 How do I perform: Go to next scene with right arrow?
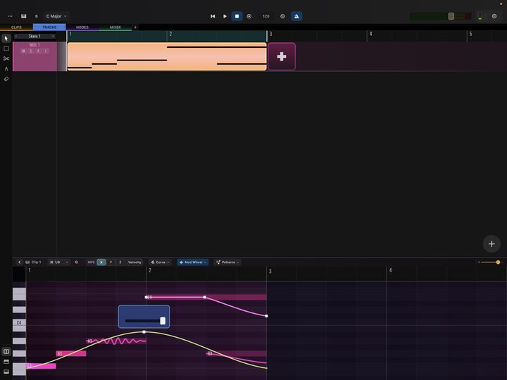click(54, 36)
